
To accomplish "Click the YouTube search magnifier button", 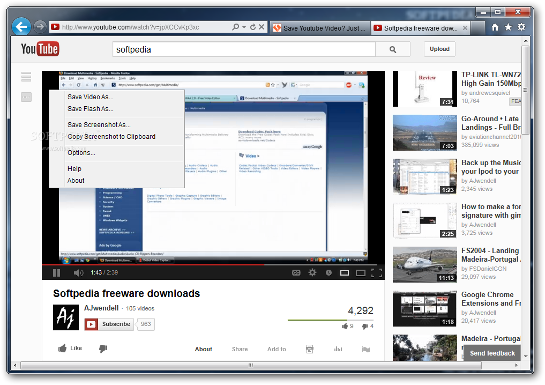I will [393, 49].
